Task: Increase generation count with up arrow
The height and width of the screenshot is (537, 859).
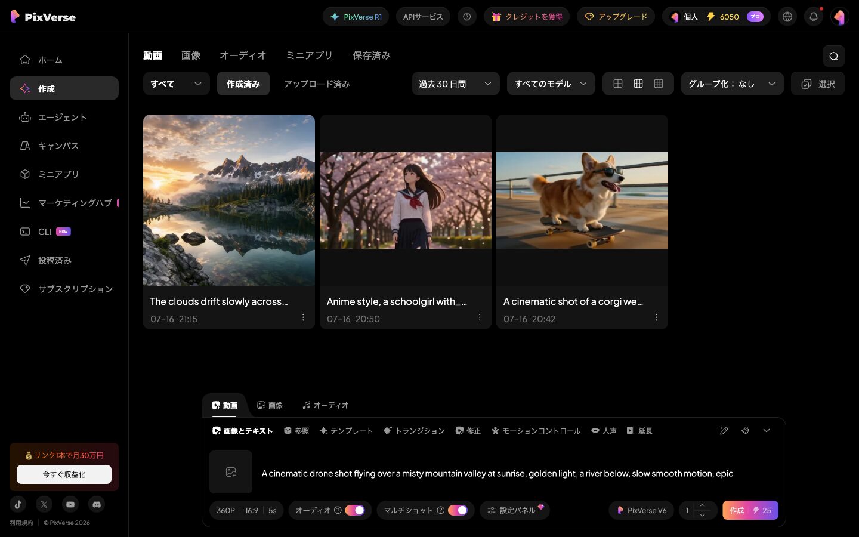Action: point(702,505)
